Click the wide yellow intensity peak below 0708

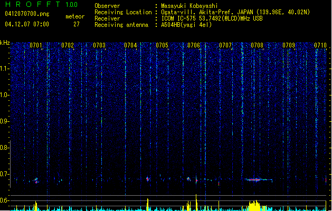click(x=255, y=205)
